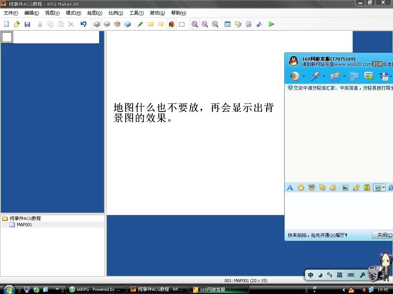The height and width of the screenshot is (294, 393).
Task: Open the Sound Test music note icon
Action: (259, 24)
